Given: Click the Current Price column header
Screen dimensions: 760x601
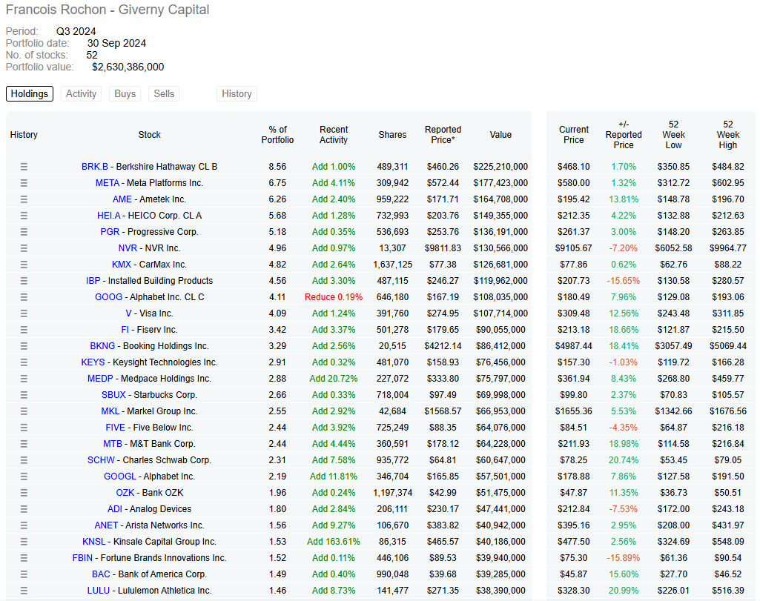Looking at the screenshot, I should 573,135.
